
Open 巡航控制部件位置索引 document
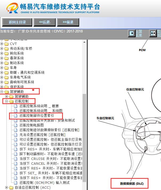tap(37, 115)
